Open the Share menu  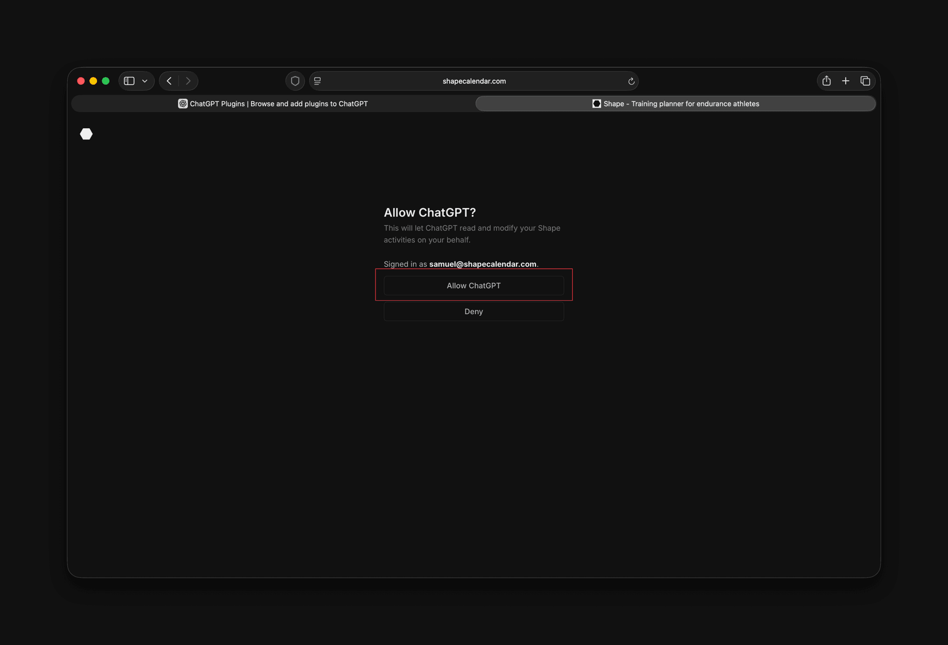click(x=826, y=81)
